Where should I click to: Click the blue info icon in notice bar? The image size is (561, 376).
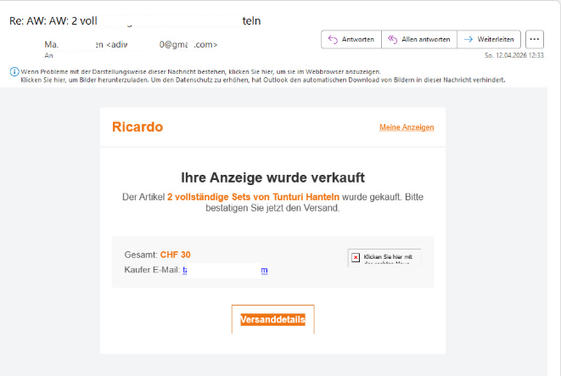point(14,71)
